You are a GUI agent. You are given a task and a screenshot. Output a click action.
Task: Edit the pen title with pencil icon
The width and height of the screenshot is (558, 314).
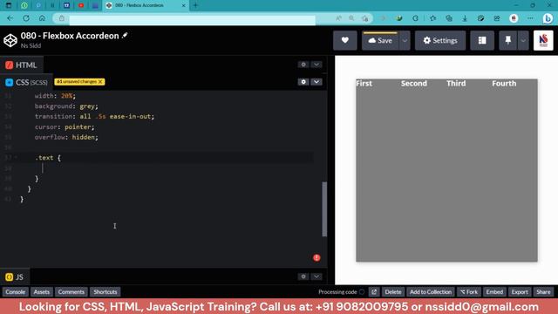(x=125, y=35)
